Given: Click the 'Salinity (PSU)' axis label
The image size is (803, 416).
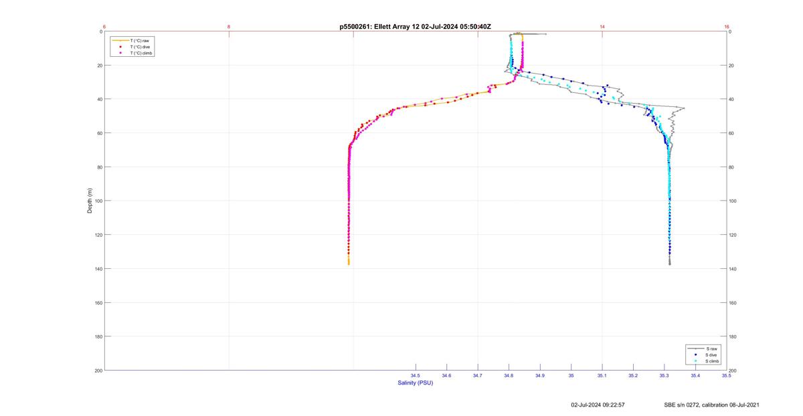Looking at the screenshot, I should coord(416,383).
